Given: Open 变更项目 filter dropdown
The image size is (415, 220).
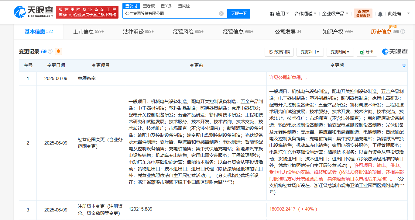Looking at the screenshot, I should [310, 52].
